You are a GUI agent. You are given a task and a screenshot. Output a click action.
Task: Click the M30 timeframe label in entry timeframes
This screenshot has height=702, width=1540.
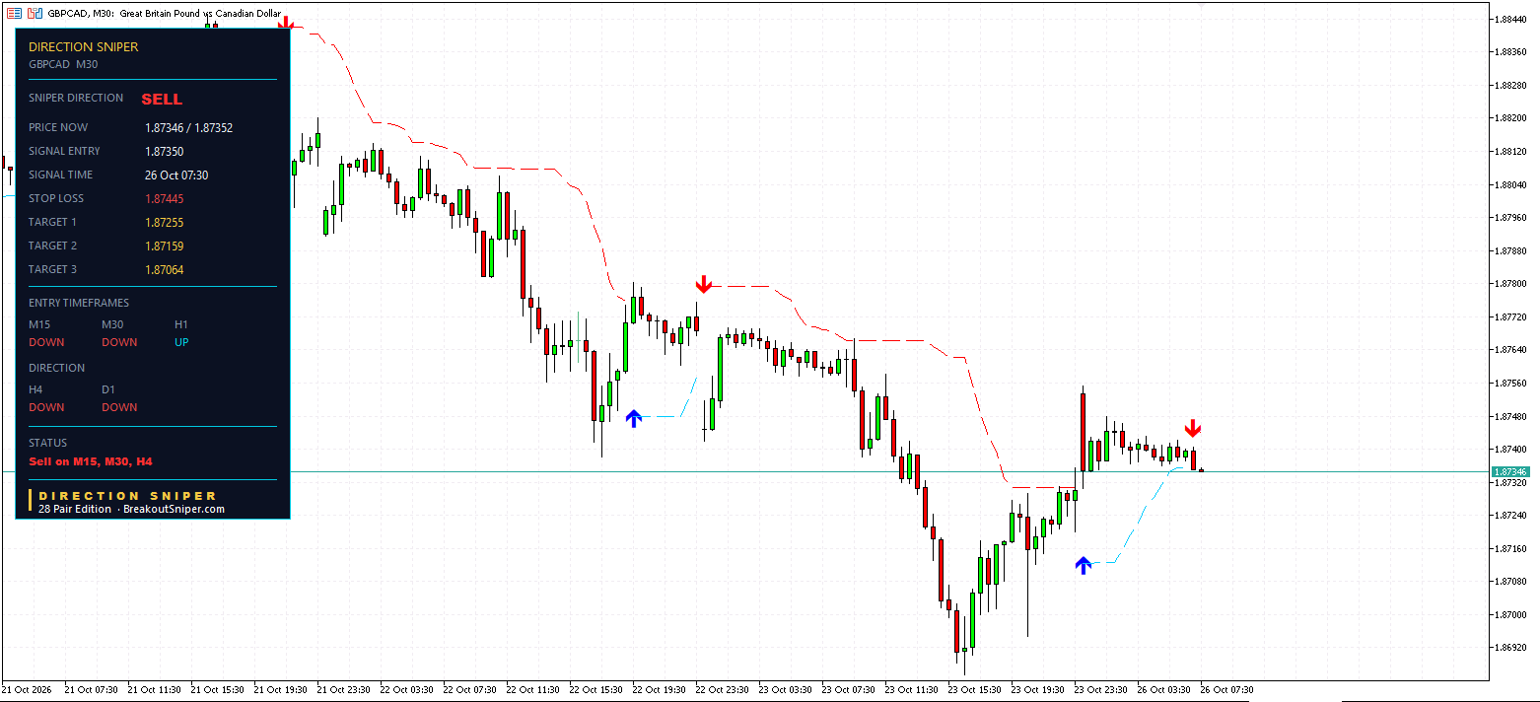tap(112, 324)
